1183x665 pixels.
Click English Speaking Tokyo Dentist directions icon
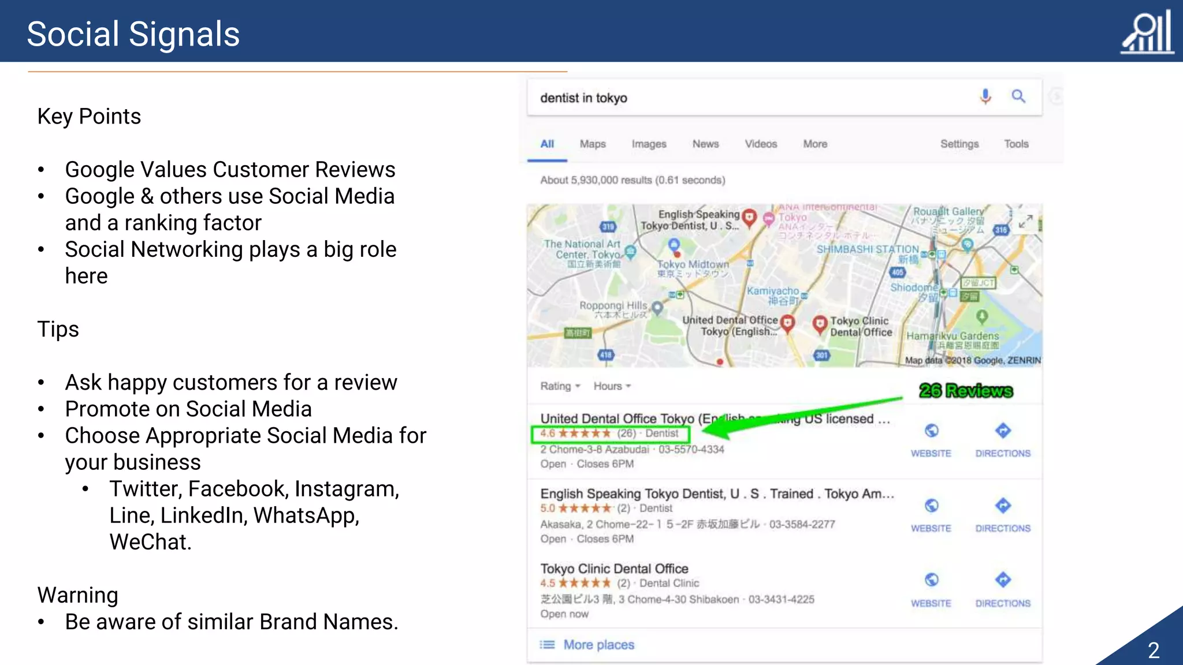pyautogui.click(x=1003, y=506)
